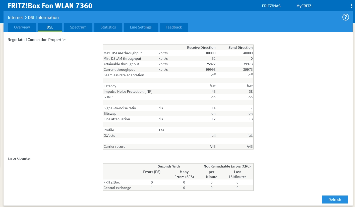355x207 pixels.
Task: Show the Statistics tab
Action: [x=108, y=27]
